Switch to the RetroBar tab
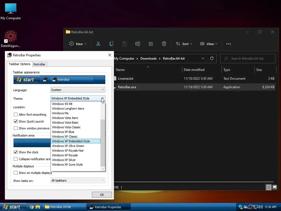The width and height of the screenshot is (281, 211). coord(40,64)
